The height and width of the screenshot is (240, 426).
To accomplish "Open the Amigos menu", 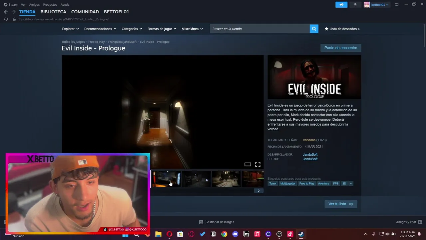I will pyautogui.click(x=34, y=5).
